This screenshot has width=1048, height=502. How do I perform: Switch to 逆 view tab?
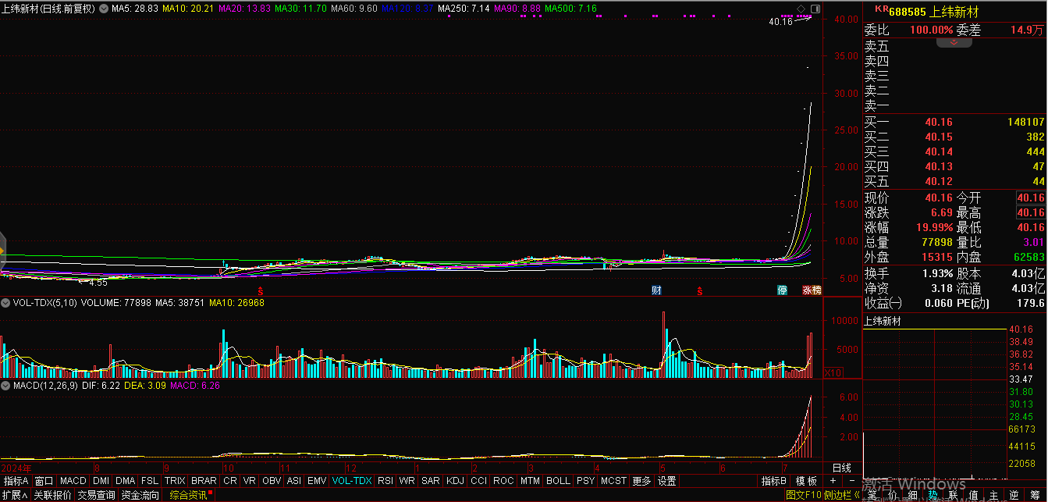click(x=1014, y=495)
